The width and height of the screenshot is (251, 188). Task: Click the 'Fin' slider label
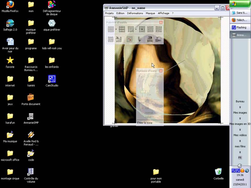tap(149, 95)
